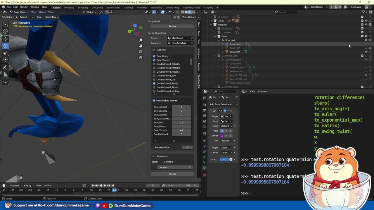The image size is (374, 210).
Task: Check the DoubleSword_Attack1 checkbox
Action: point(154,64)
